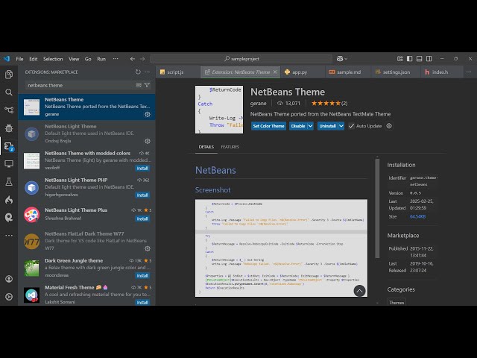Expand the Disable button dropdown arrow

point(309,126)
